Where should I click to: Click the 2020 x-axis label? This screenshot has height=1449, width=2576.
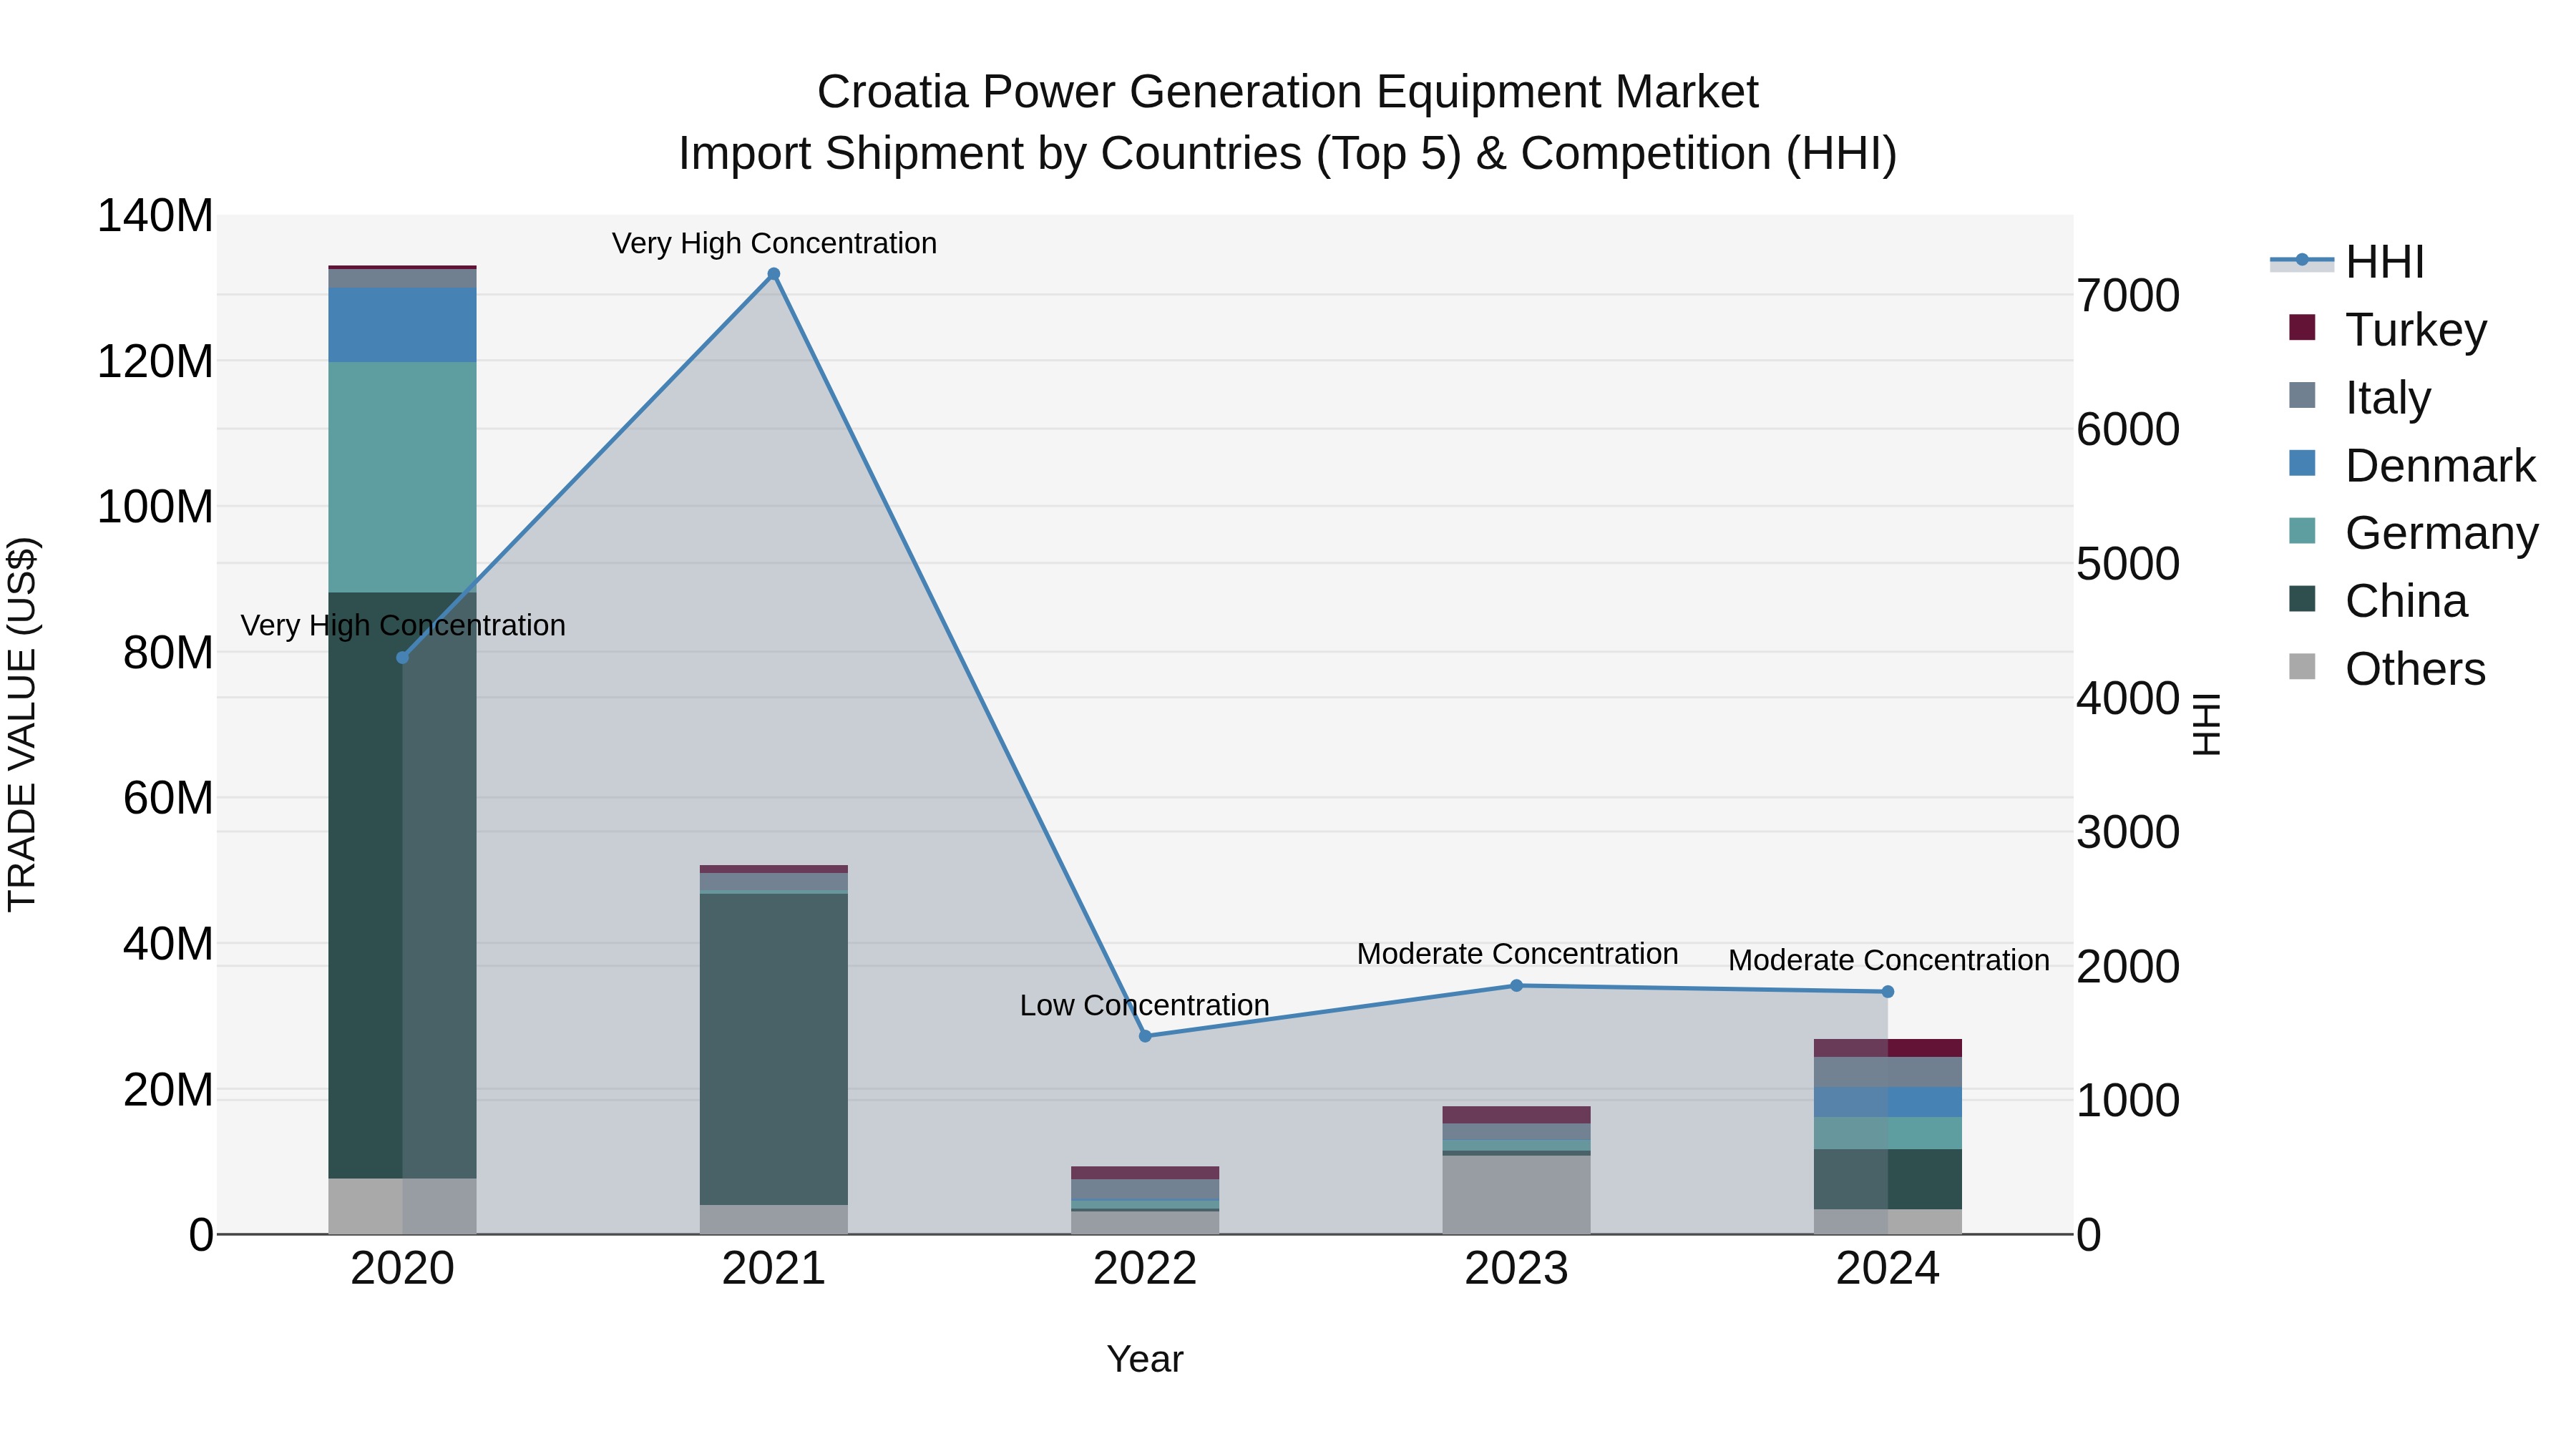tap(403, 1269)
